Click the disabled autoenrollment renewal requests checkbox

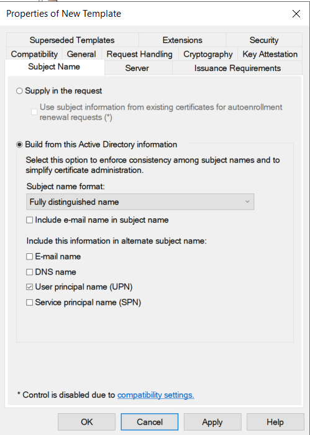pos(34,112)
